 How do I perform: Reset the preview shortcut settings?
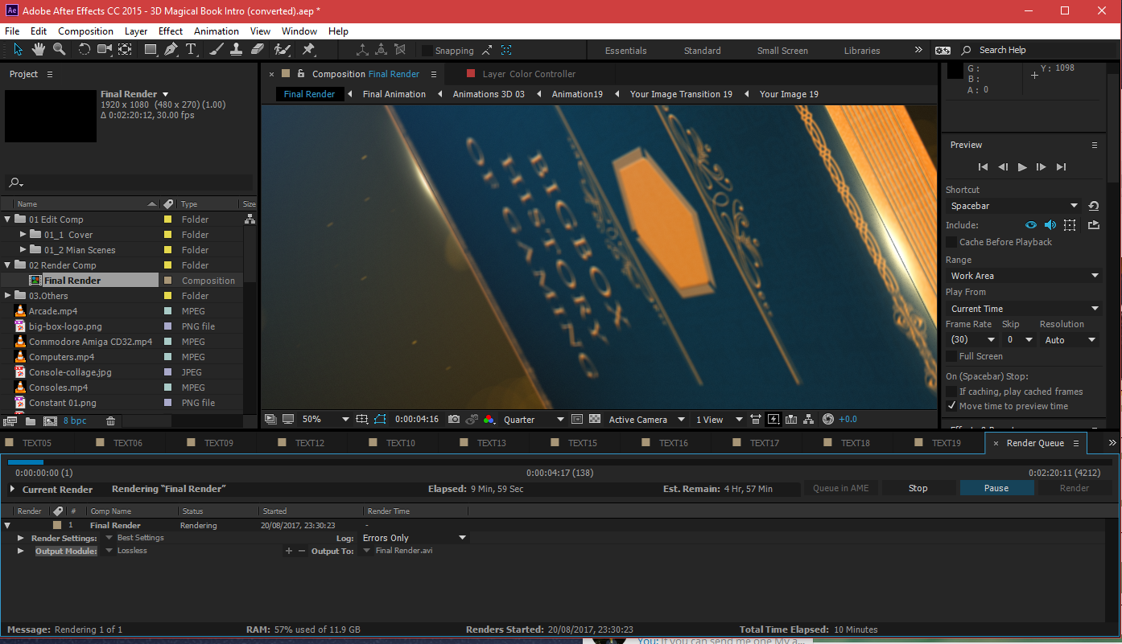(1094, 206)
